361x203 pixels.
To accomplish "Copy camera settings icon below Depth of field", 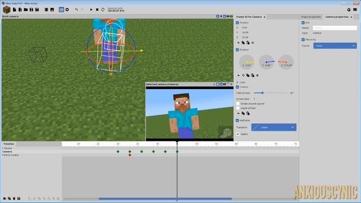I will [x=243, y=113].
